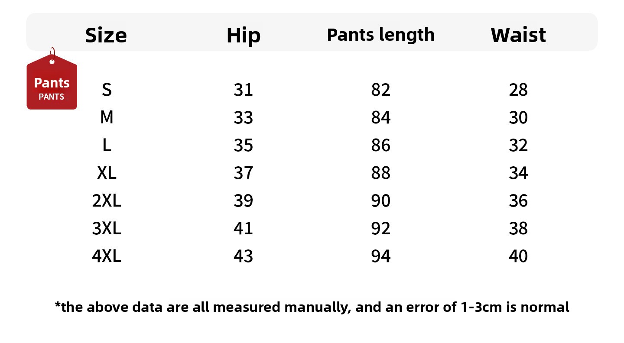Screen dimensions: 624x343
Task: Click hip value 31 for size S
Action: 243,90
